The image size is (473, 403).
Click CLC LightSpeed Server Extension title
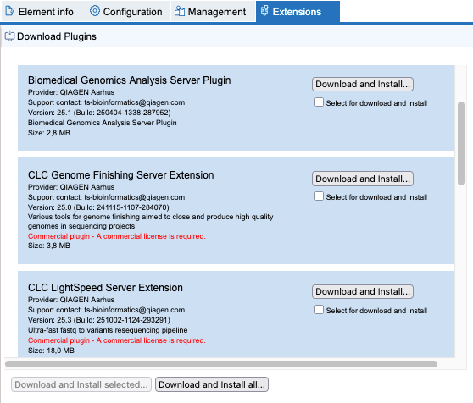[105, 288]
